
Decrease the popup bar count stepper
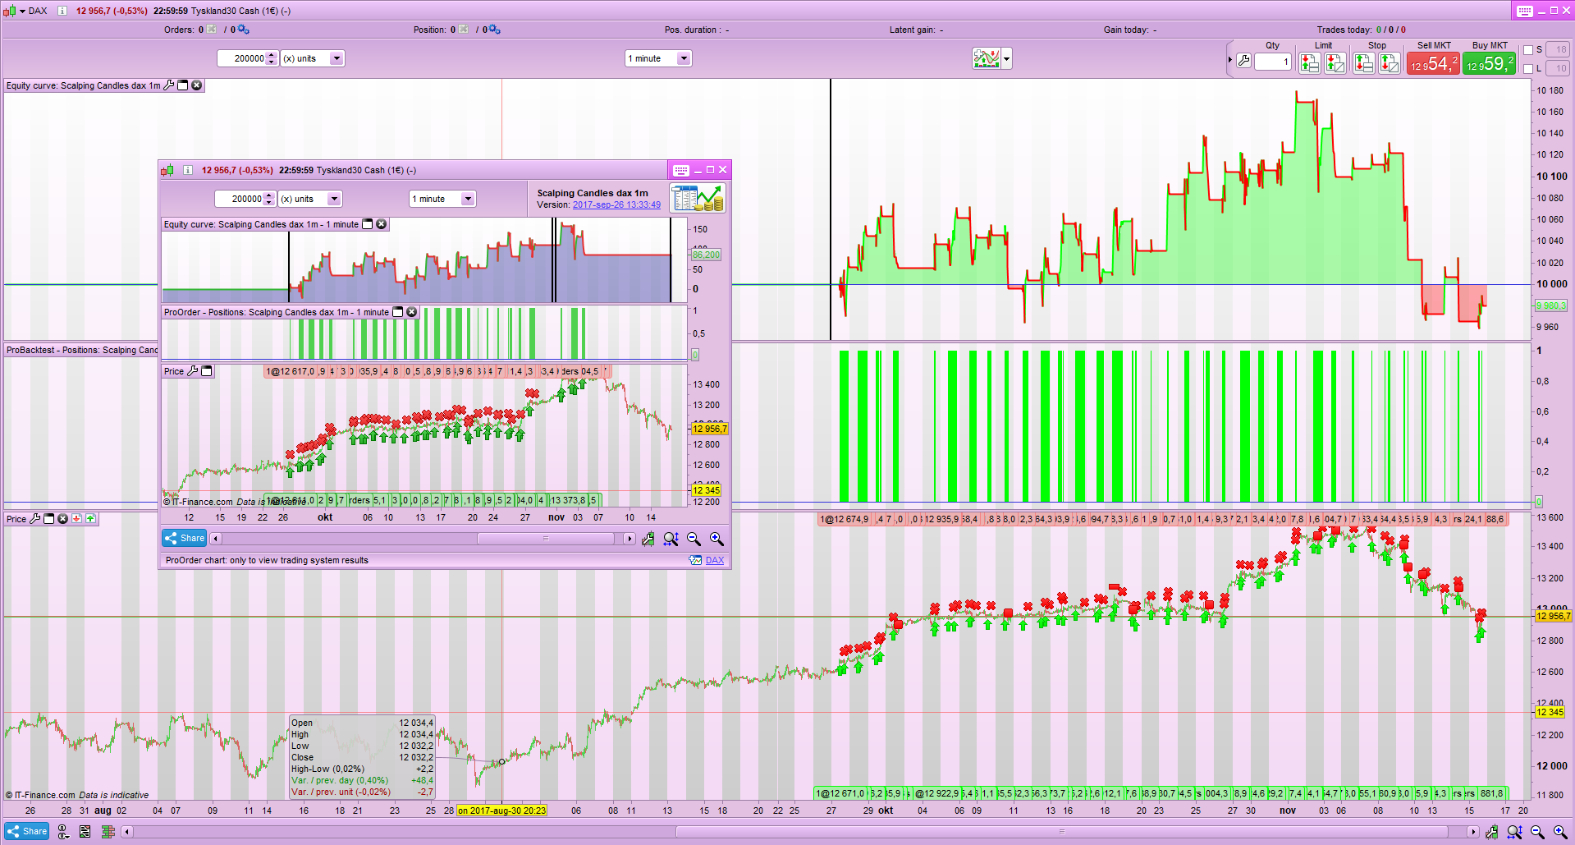pos(269,202)
